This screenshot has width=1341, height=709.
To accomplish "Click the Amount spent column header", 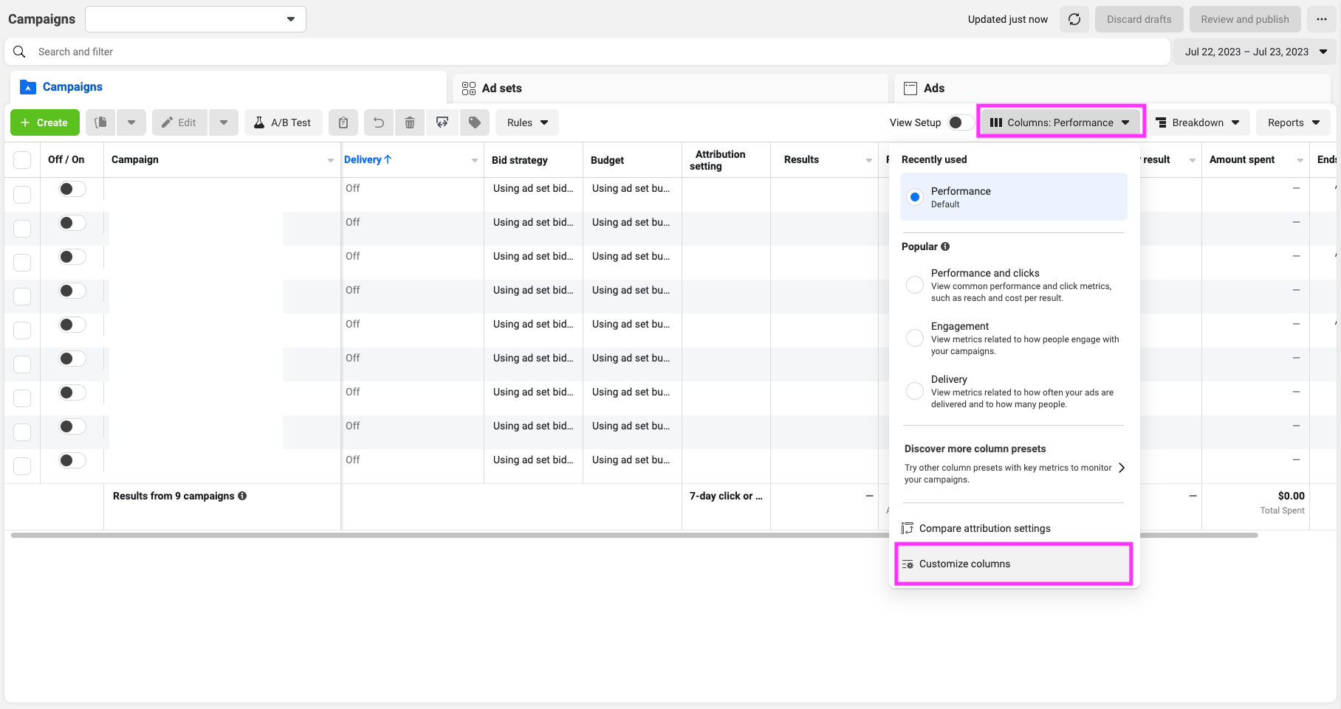I will (x=1242, y=159).
